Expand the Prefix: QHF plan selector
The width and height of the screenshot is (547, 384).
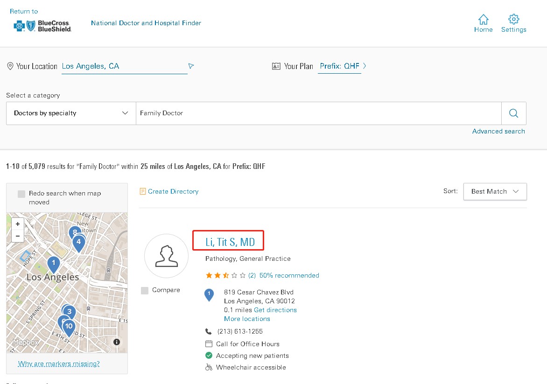[x=343, y=66]
